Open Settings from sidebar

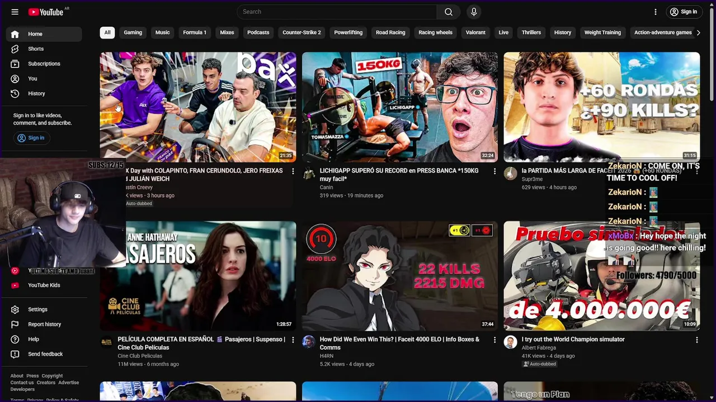click(44, 309)
